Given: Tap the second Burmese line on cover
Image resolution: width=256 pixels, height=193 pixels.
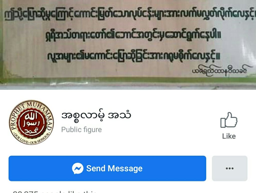Looking at the screenshot, I should coord(133,35).
